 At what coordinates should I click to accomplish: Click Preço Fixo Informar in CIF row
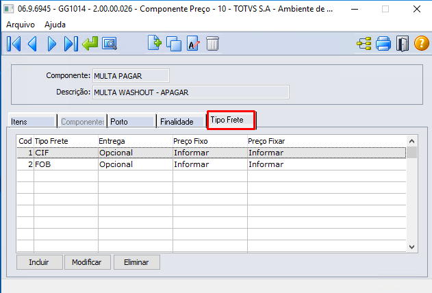point(191,153)
